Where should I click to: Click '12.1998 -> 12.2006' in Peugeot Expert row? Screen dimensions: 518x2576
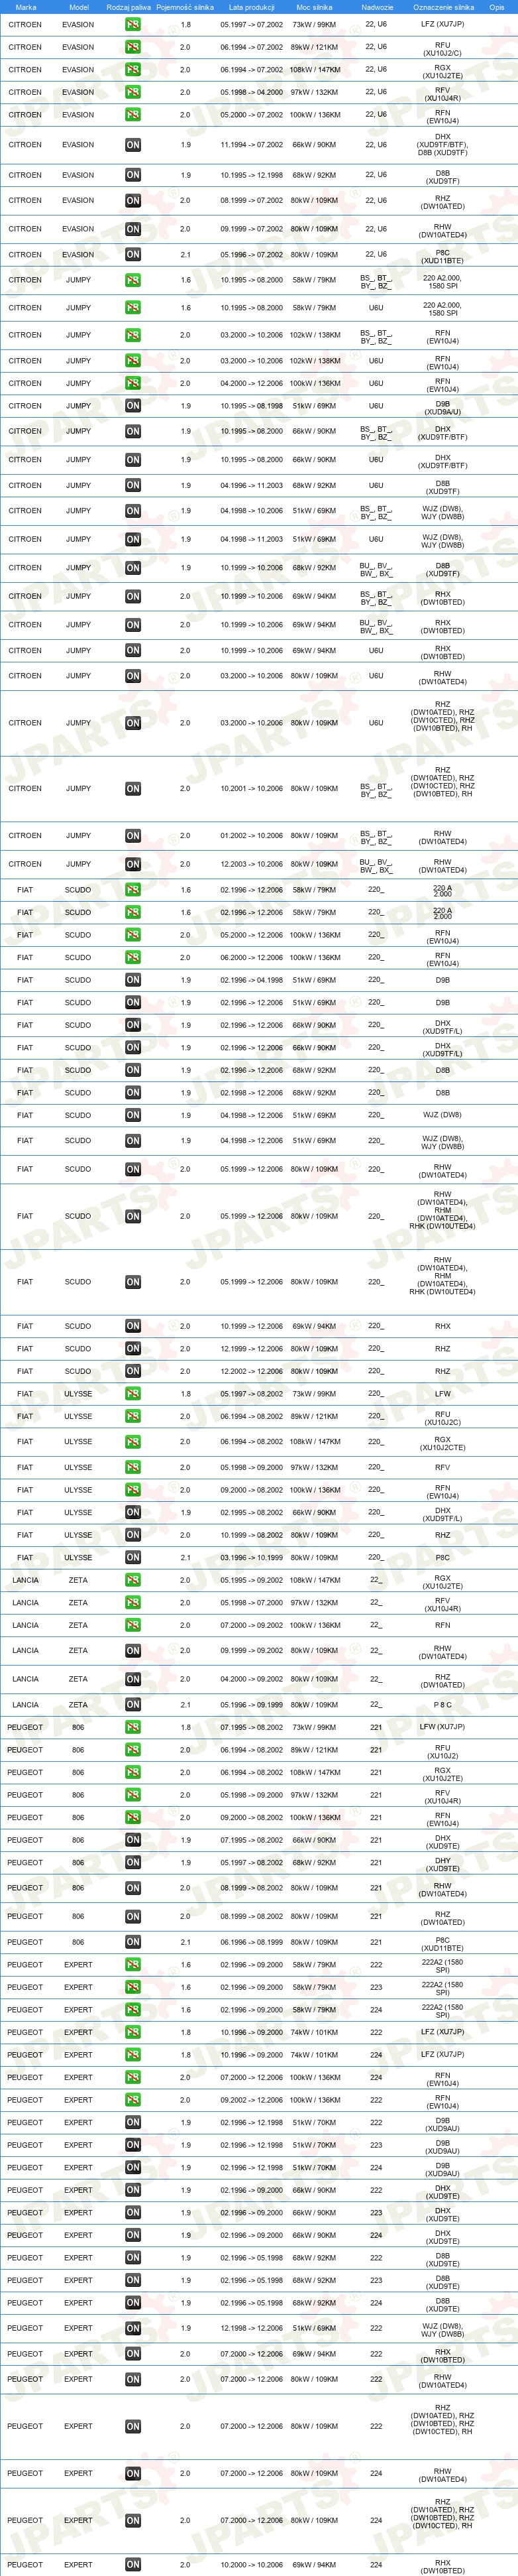[x=252, y=2329]
